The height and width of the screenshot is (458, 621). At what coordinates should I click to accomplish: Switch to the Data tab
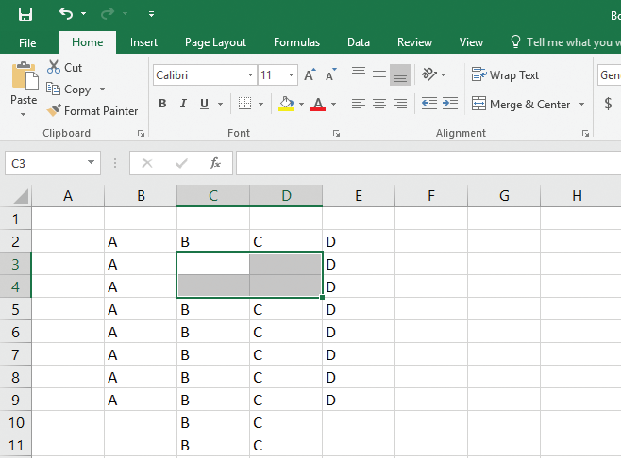[359, 42]
